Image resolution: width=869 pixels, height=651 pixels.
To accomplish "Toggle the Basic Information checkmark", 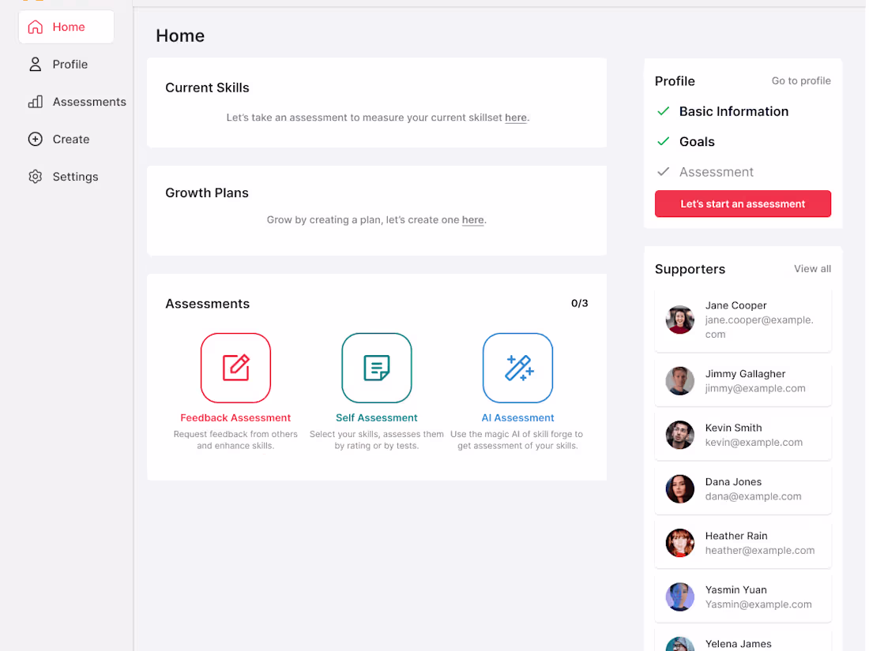I will click(663, 111).
